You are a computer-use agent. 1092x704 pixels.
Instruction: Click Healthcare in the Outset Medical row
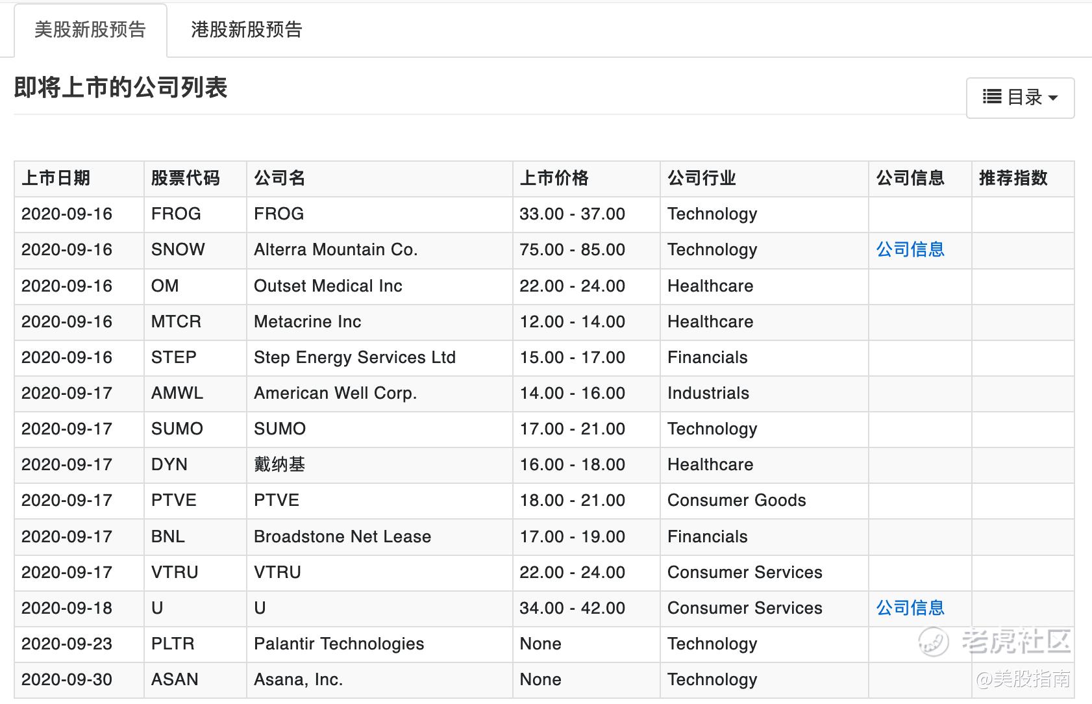coord(710,286)
